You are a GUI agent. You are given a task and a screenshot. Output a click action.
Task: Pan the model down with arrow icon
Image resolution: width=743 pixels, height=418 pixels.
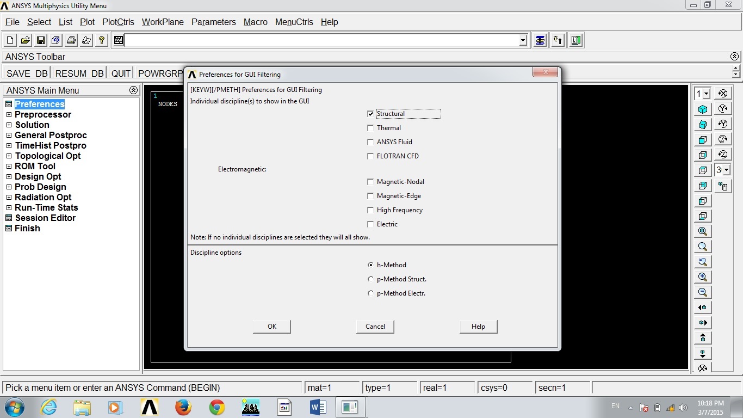[x=703, y=353]
